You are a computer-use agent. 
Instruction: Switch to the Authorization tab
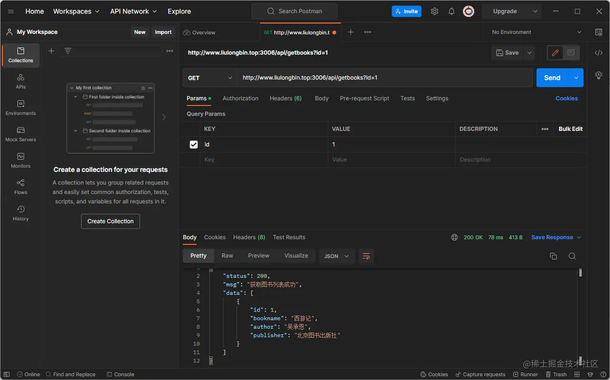point(240,98)
